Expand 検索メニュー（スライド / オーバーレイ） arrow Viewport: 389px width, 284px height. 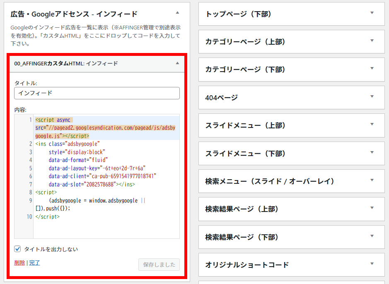coord(372,181)
